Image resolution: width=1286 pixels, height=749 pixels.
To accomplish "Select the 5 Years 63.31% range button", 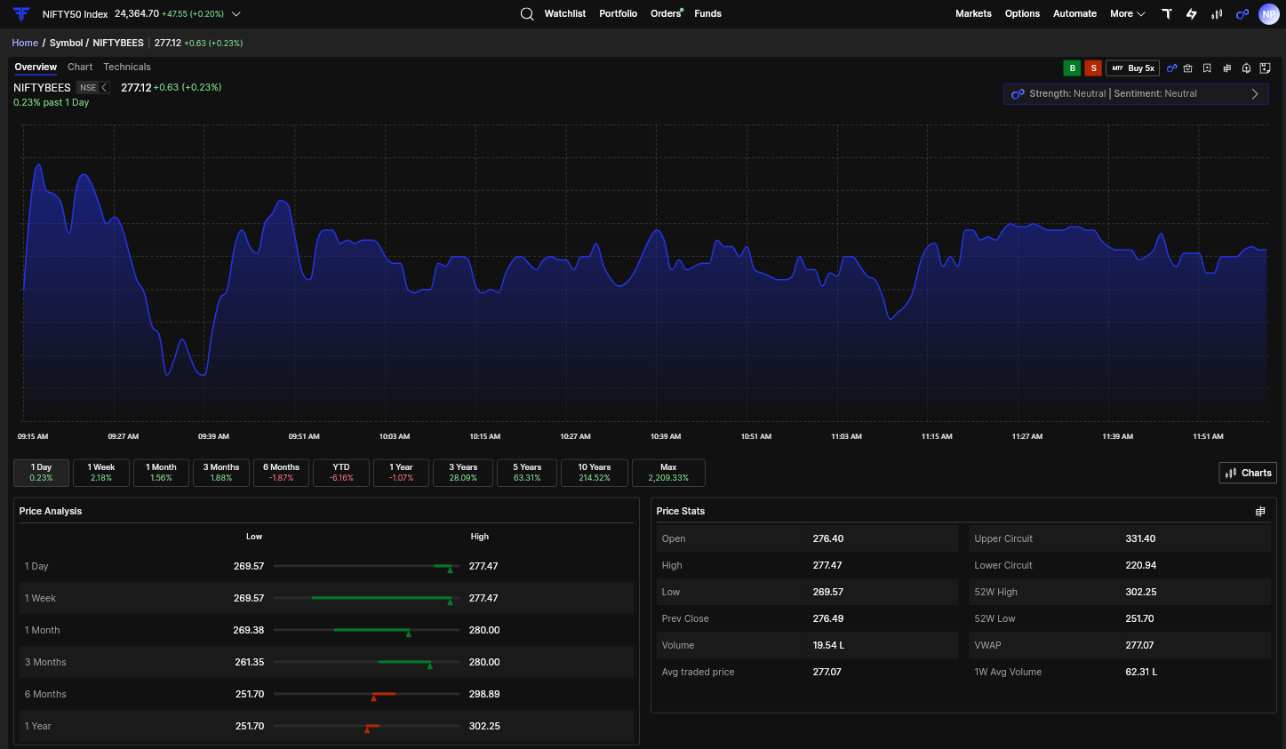I will (x=527, y=473).
